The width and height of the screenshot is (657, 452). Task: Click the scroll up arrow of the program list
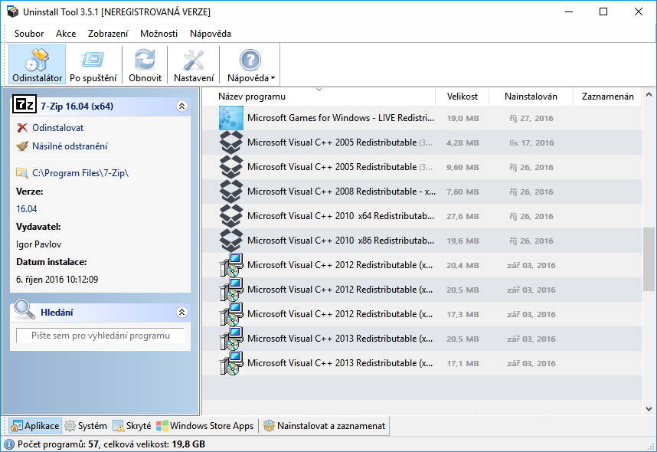click(649, 95)
